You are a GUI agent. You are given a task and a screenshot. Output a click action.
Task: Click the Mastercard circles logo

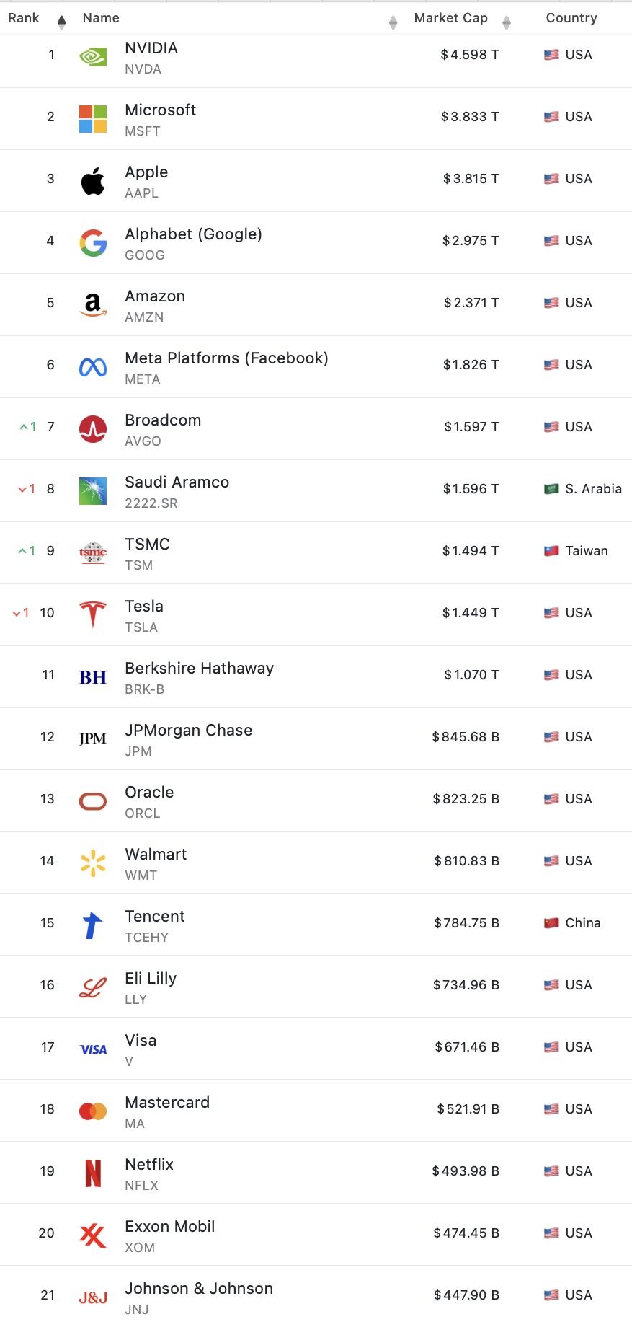pyautogui.click(x=93, y=1111)
